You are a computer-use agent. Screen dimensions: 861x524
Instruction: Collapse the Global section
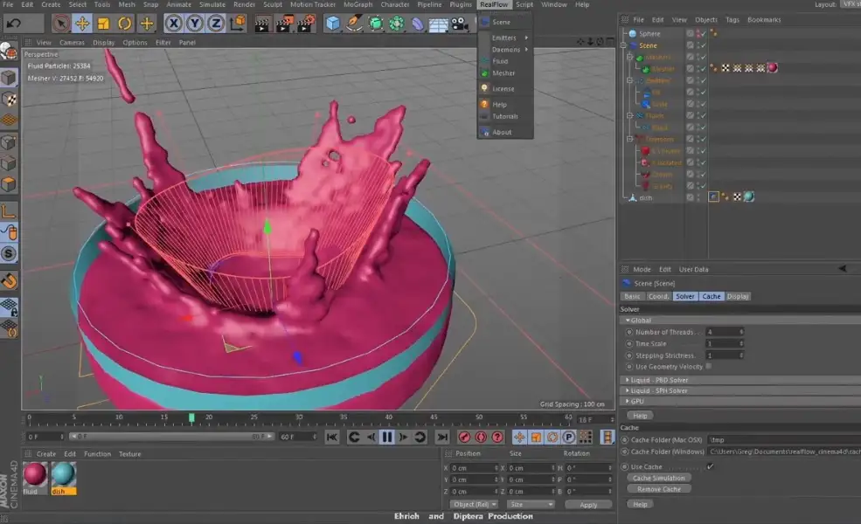[x=628, y=321]
